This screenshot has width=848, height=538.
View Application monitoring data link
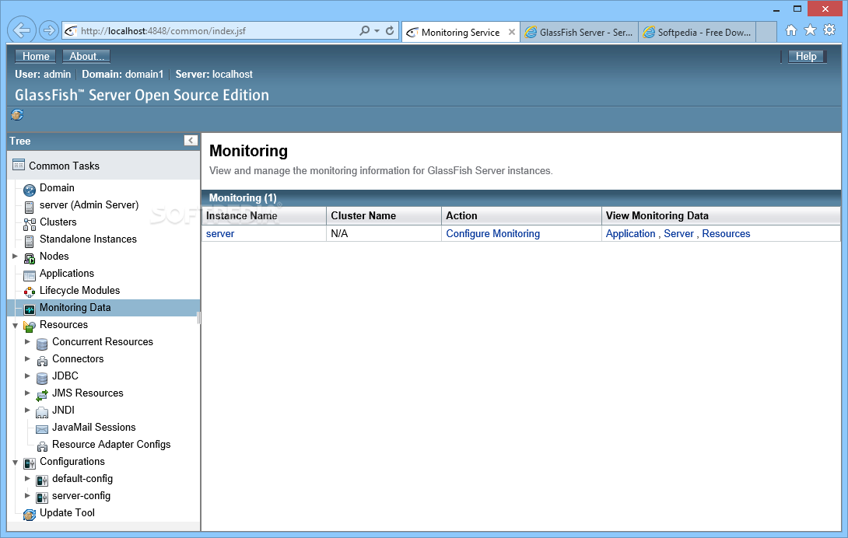coord(631,233)
